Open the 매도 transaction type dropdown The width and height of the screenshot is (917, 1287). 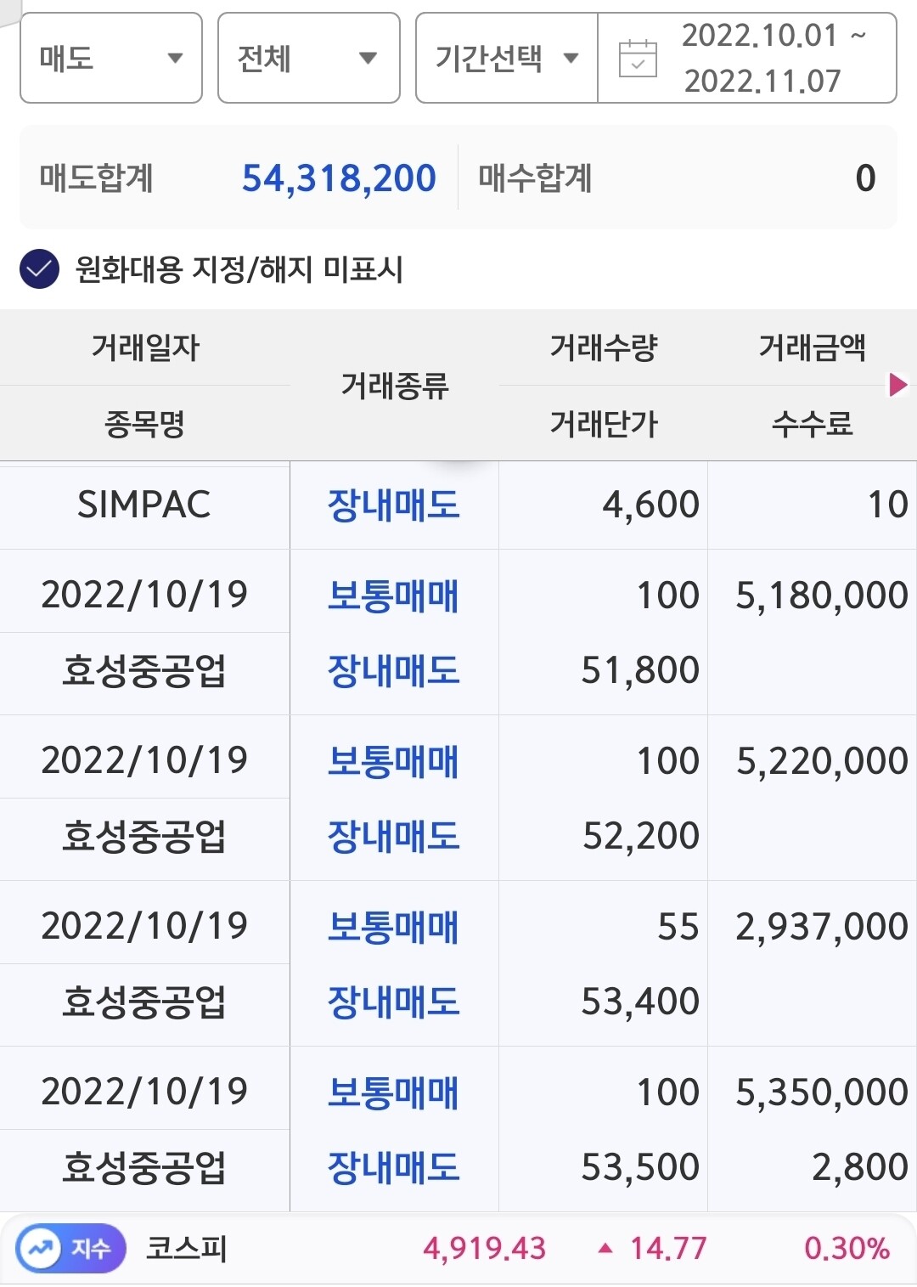110,58
